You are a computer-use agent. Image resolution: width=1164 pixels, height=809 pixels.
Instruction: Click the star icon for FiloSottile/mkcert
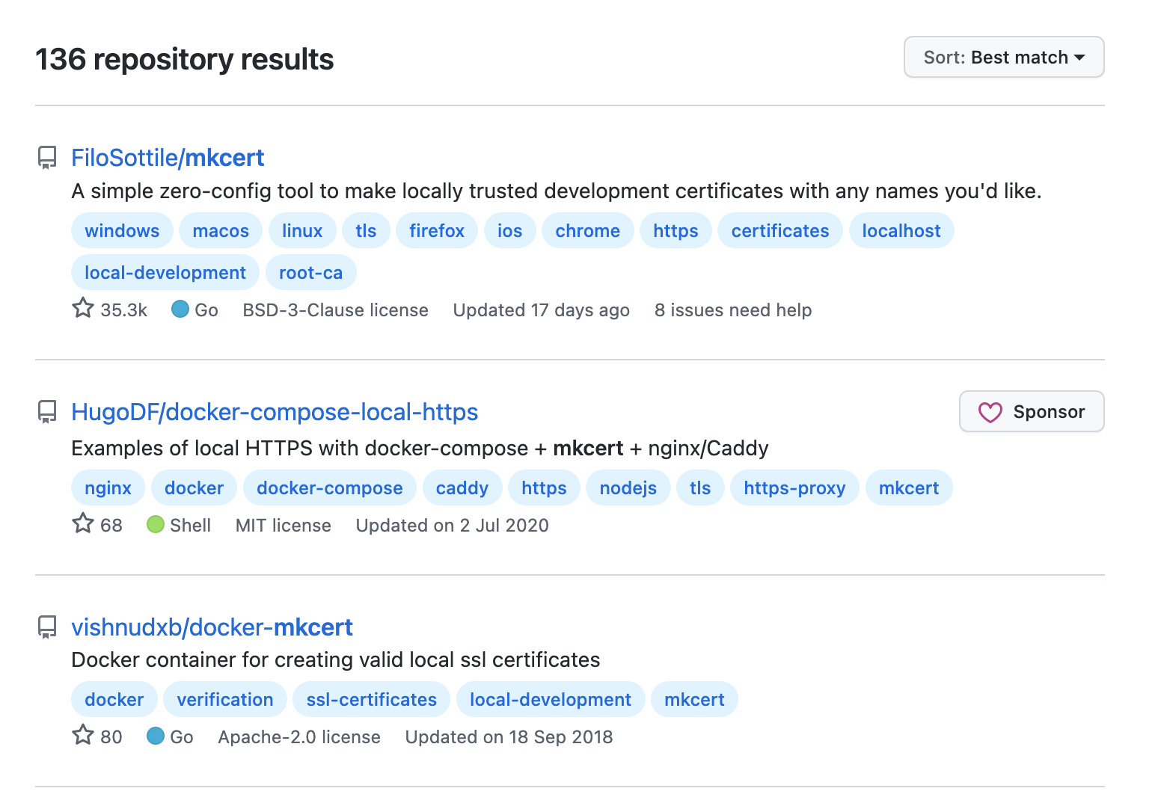coord(83,308)
